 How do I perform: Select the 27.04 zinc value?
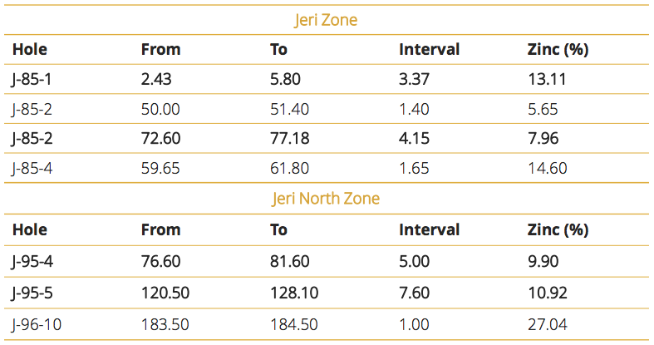point(548,324)
